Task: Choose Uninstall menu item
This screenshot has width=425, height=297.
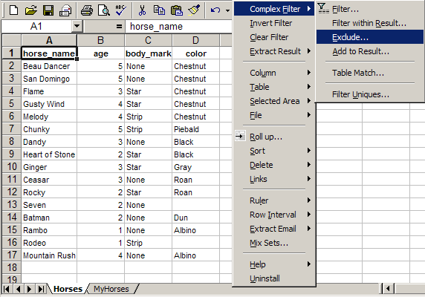Action: click(274, 278)
